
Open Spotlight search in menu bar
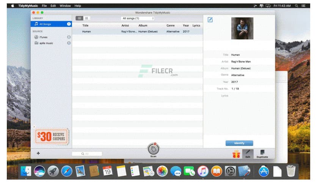[297, 6]
